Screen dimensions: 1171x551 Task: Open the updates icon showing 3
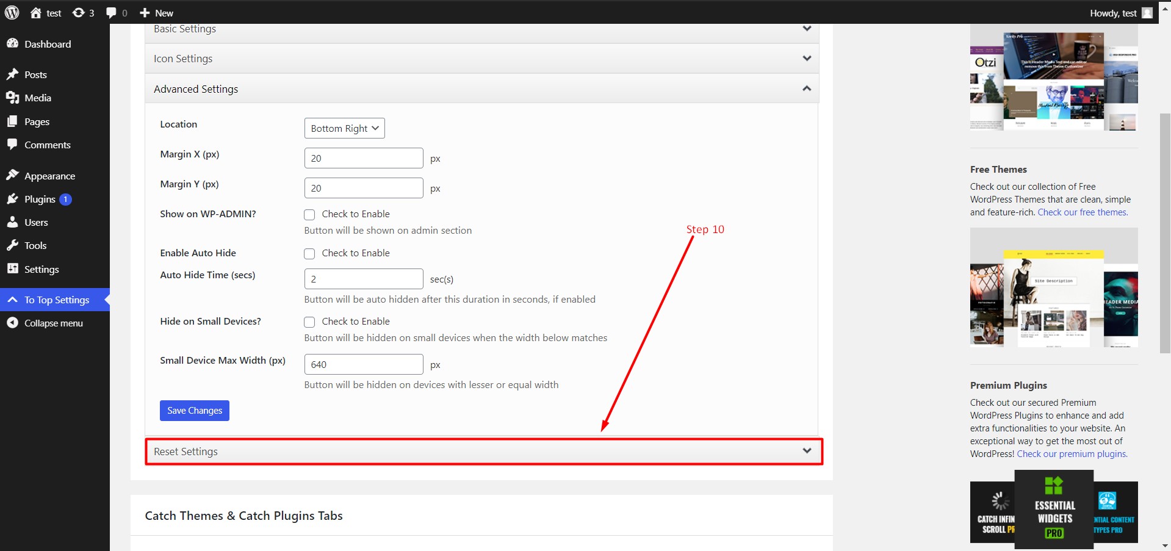(x=79, y=13)
